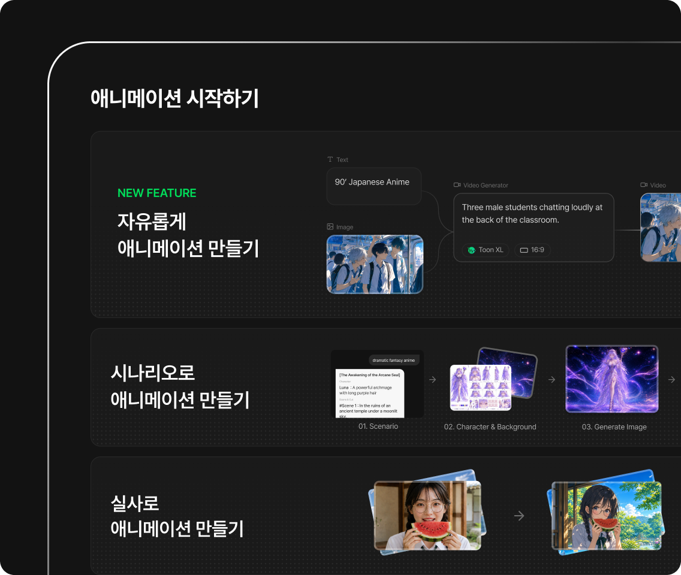Screen dimensions: 681x575
Task: Click the 'Text' node label
Action: [x=342, y=160]
